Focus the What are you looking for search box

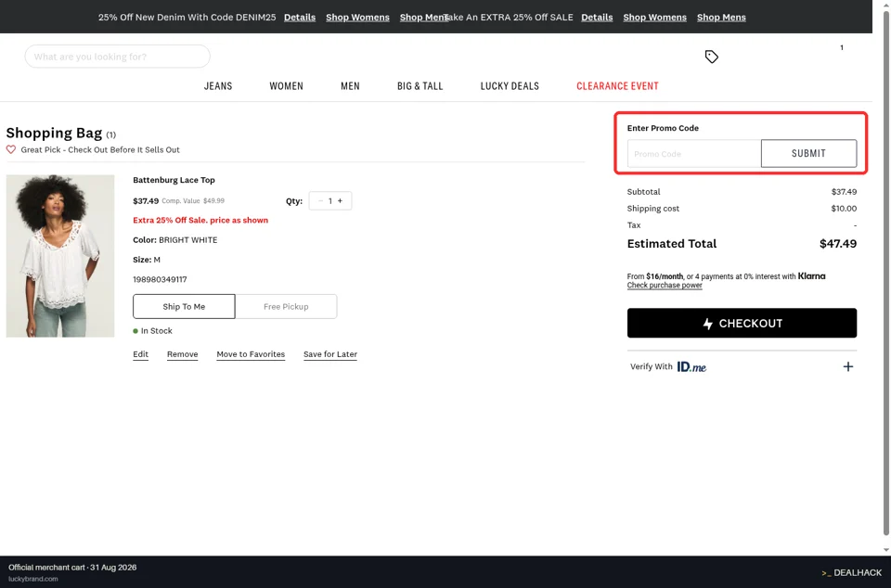tap(118, 57)
